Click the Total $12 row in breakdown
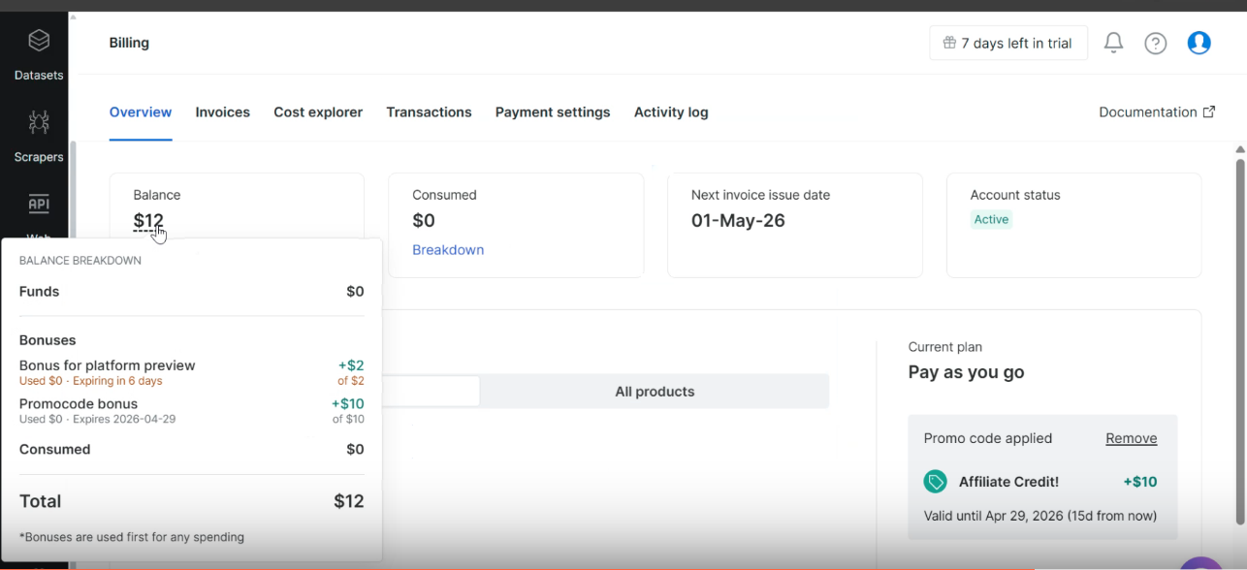This screenshot has width=1247, height=570. tap(192, 501)
